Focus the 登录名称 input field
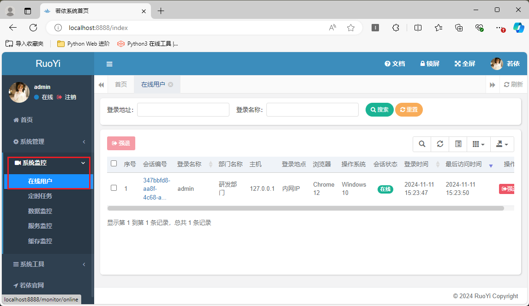The image size is (529, 306). pos(313,110)
